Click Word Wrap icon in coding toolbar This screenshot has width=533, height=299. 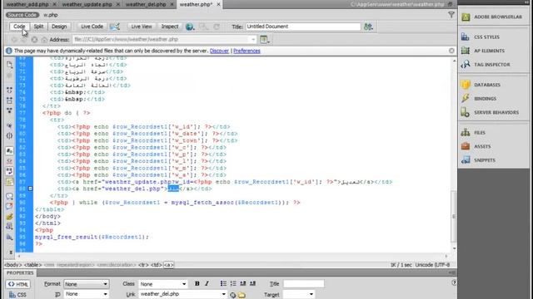[x=9, y=171]
